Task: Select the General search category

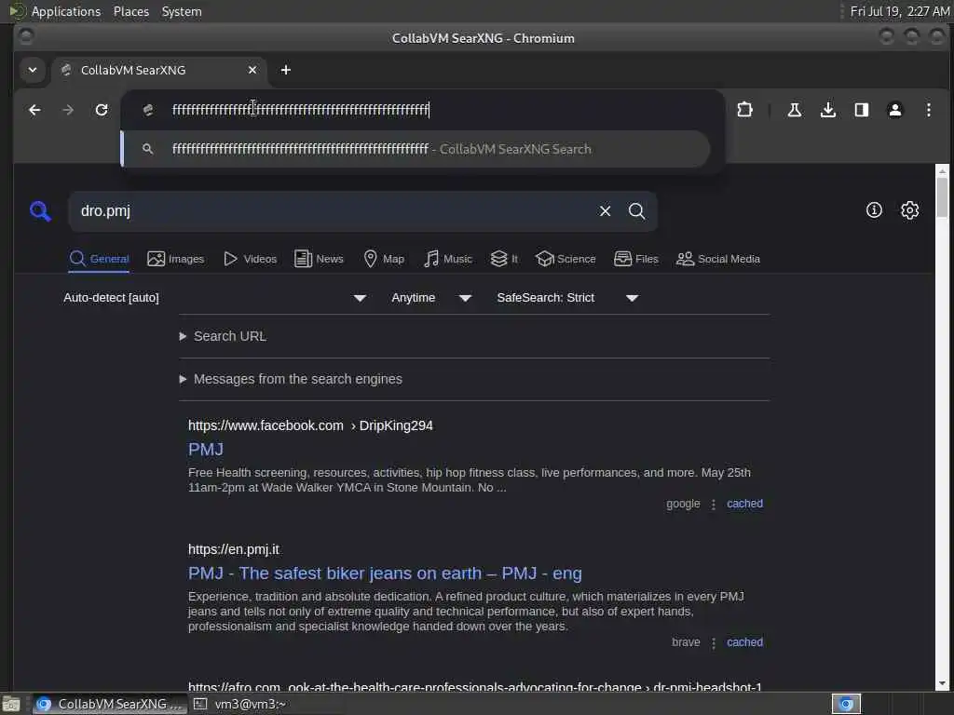Action: pos(99,259)
